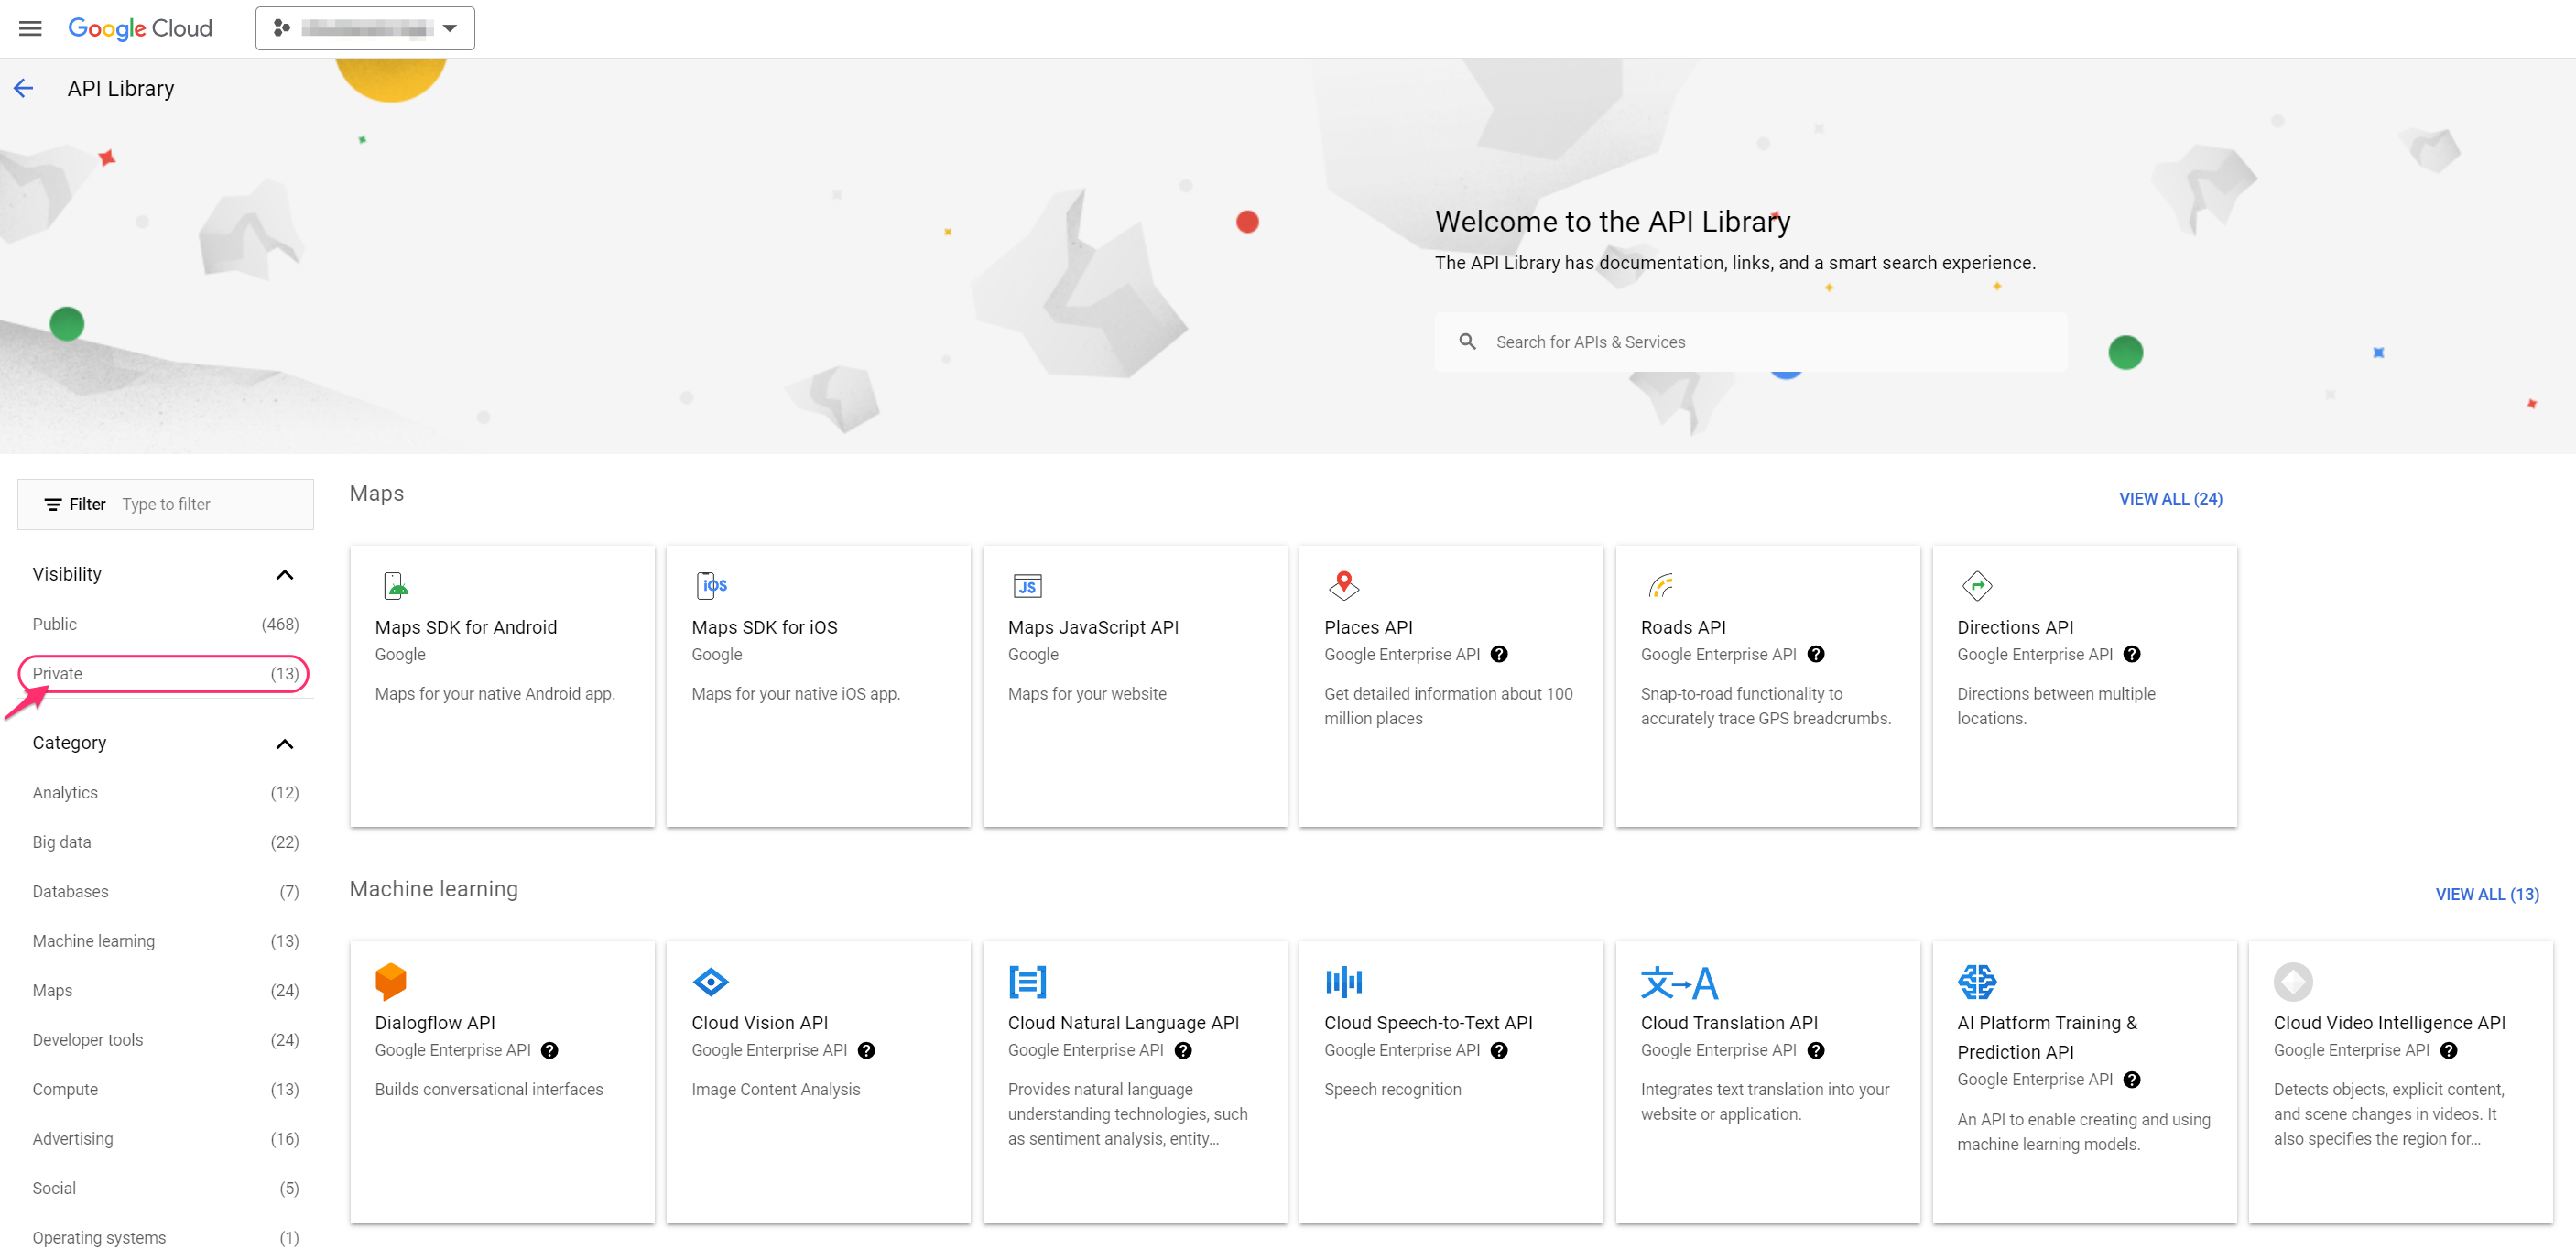Screen dimensions: 2576x1260
Task: Click the Maps JavaScript API JS icon
Action: click(1027, 586)
